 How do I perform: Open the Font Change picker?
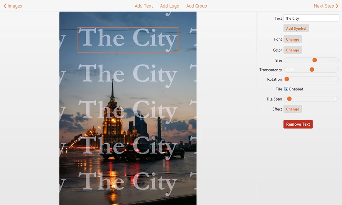point(292,39)
